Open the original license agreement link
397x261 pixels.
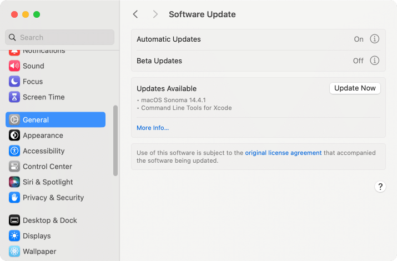[283, 153]
